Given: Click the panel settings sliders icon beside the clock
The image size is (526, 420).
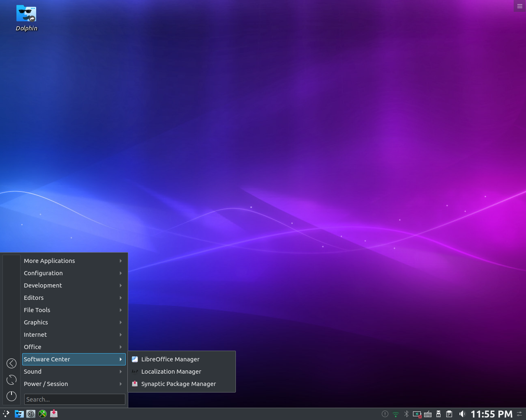Looking at the screenshot, I should click(x=520, y=414).
